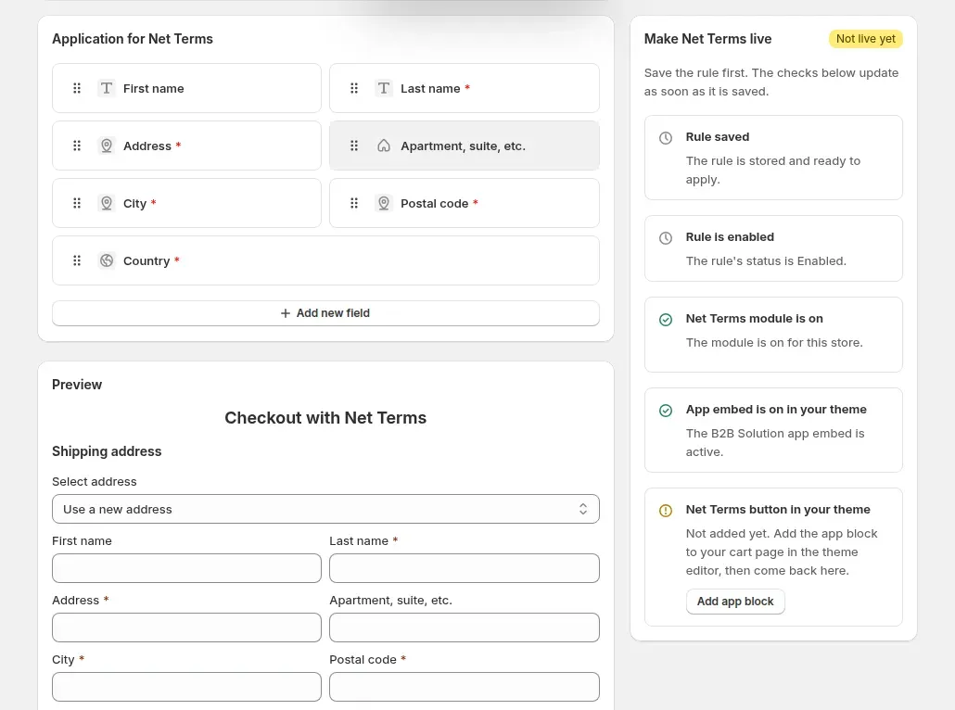Focus the preview City input
The height and width of the screenshot is (710, 955).
tap(186, 687)
